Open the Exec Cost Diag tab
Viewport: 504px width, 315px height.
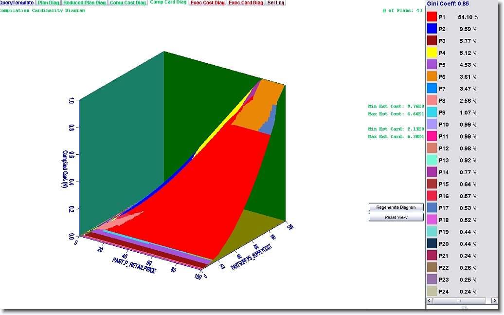coord(208,3)
